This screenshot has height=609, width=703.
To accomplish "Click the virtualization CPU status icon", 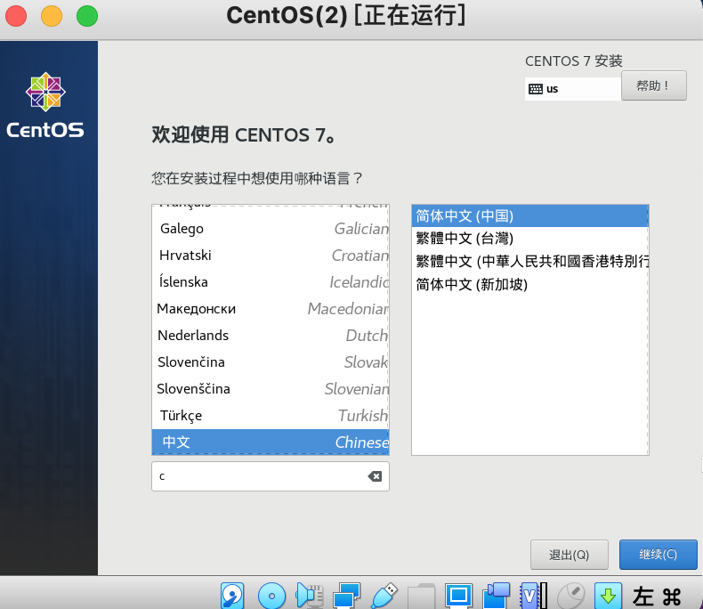I will point(534,596).
